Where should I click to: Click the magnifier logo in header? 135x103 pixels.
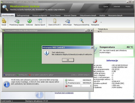pos(5,8)
